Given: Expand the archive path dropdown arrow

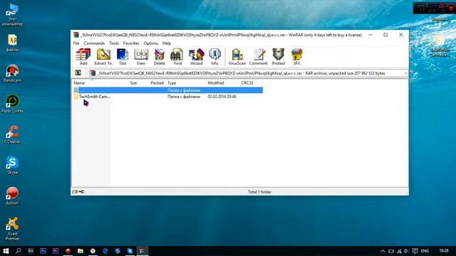Looking at the screenshot, I should click(x=405, y=73).
